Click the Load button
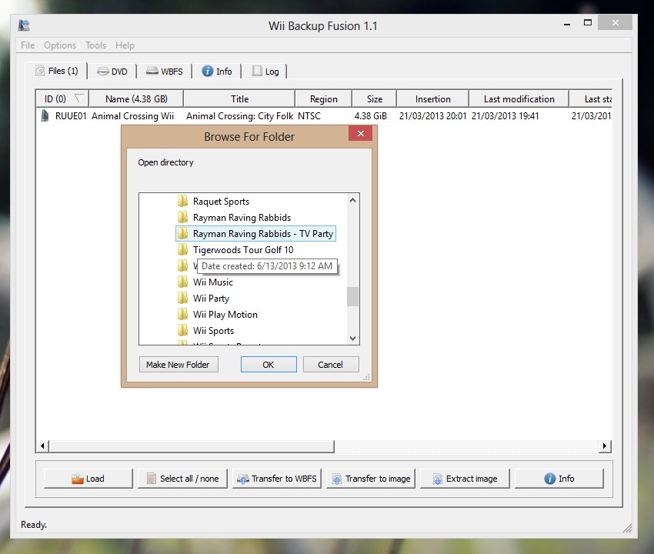Viewport: 654px width, 554px height. 88,479
